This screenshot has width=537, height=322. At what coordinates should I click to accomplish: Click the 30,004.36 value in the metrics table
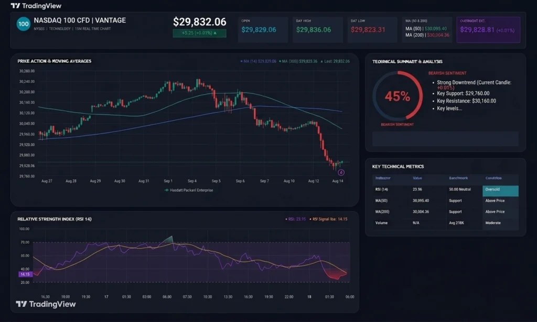point(421,212)
